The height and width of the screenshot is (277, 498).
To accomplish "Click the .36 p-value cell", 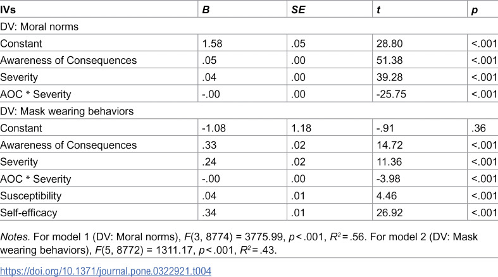I will coord(478,128).
